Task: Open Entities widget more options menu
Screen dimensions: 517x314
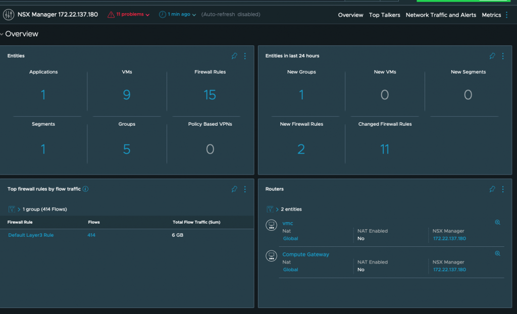Action: coord(245,56)
